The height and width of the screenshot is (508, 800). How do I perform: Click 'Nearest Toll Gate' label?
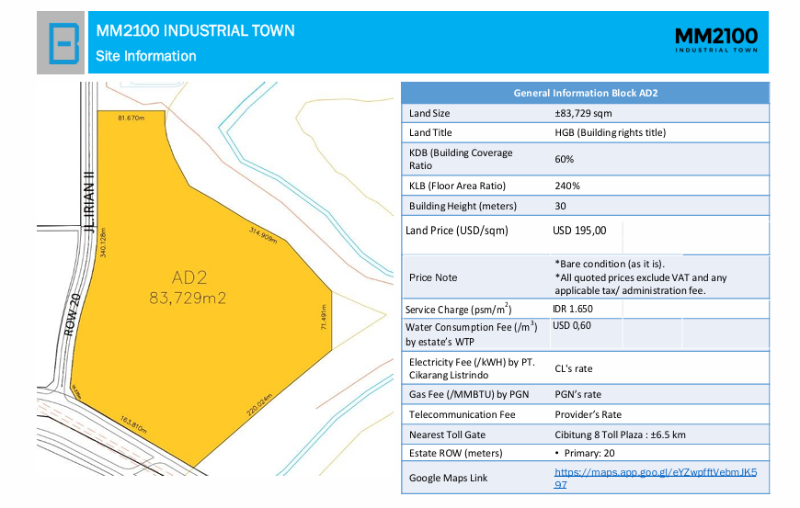(447, 435)
